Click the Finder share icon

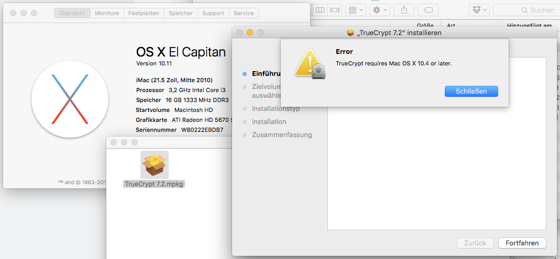coord(404,10)
